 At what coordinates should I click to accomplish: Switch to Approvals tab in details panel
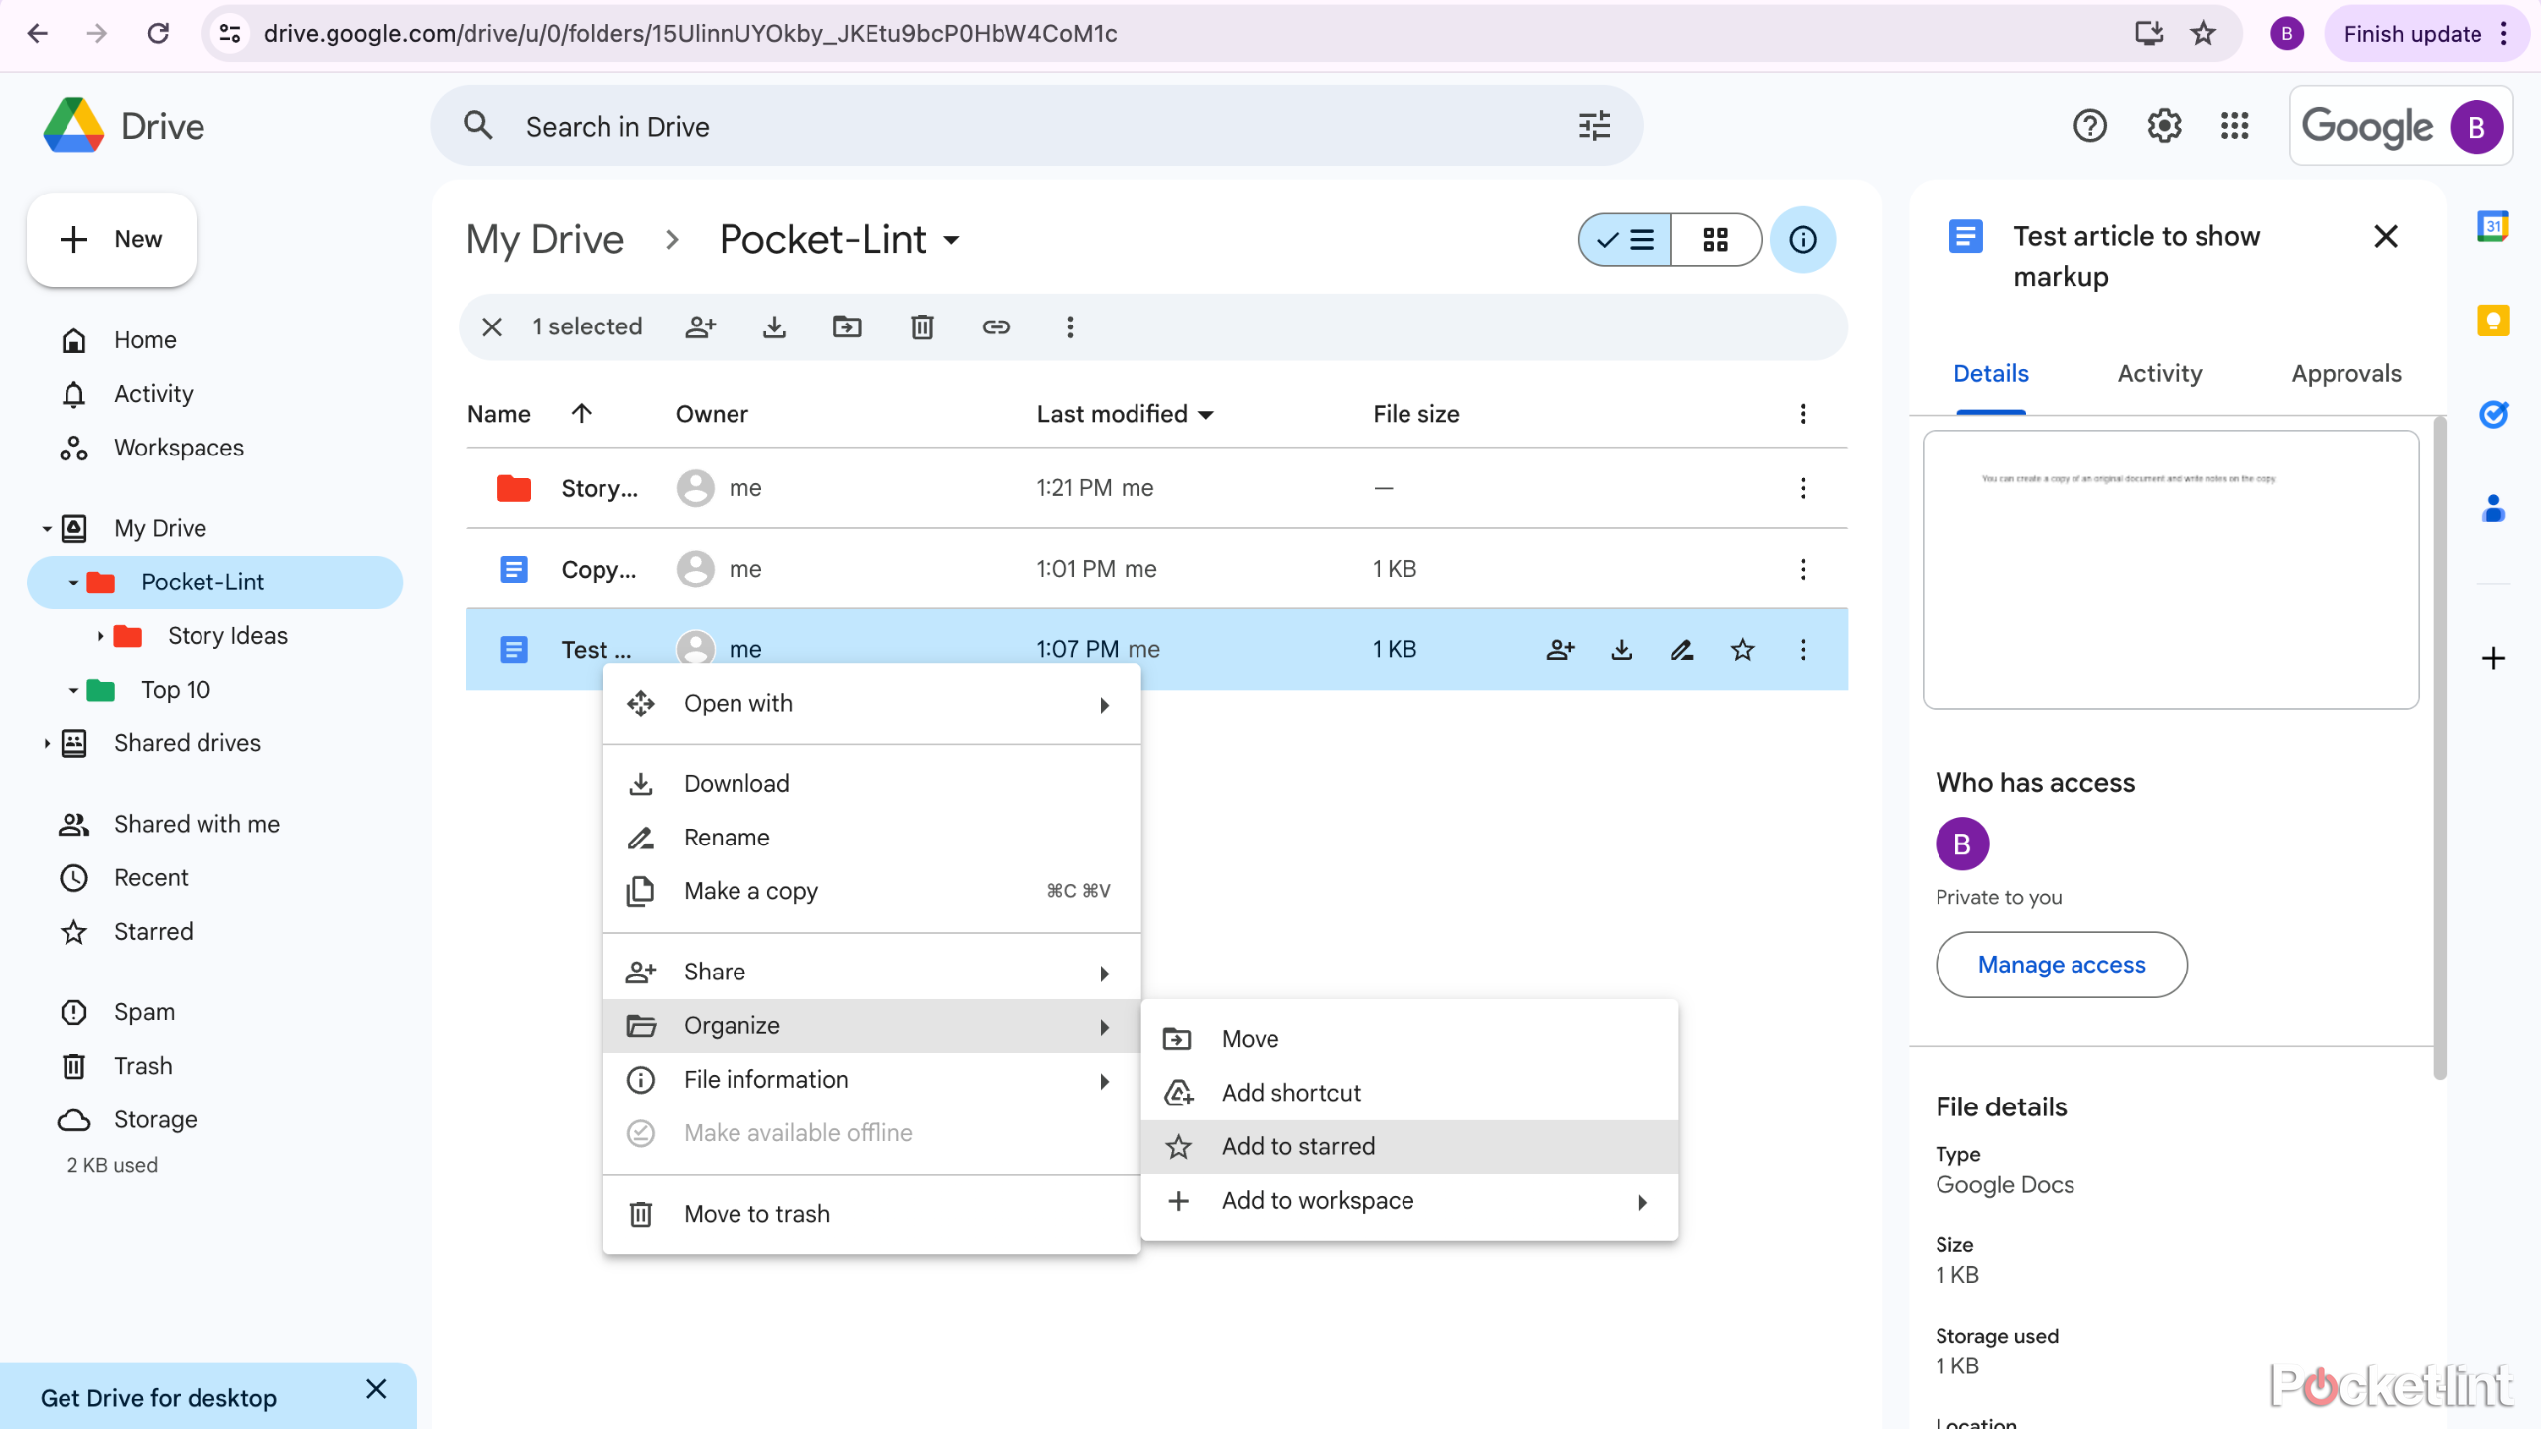click(x=2345, y=374)
